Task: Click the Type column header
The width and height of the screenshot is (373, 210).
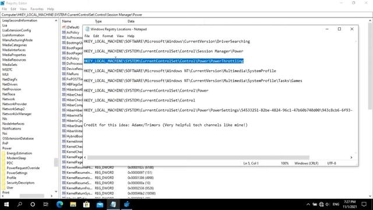Action: (x=98, y=21)
